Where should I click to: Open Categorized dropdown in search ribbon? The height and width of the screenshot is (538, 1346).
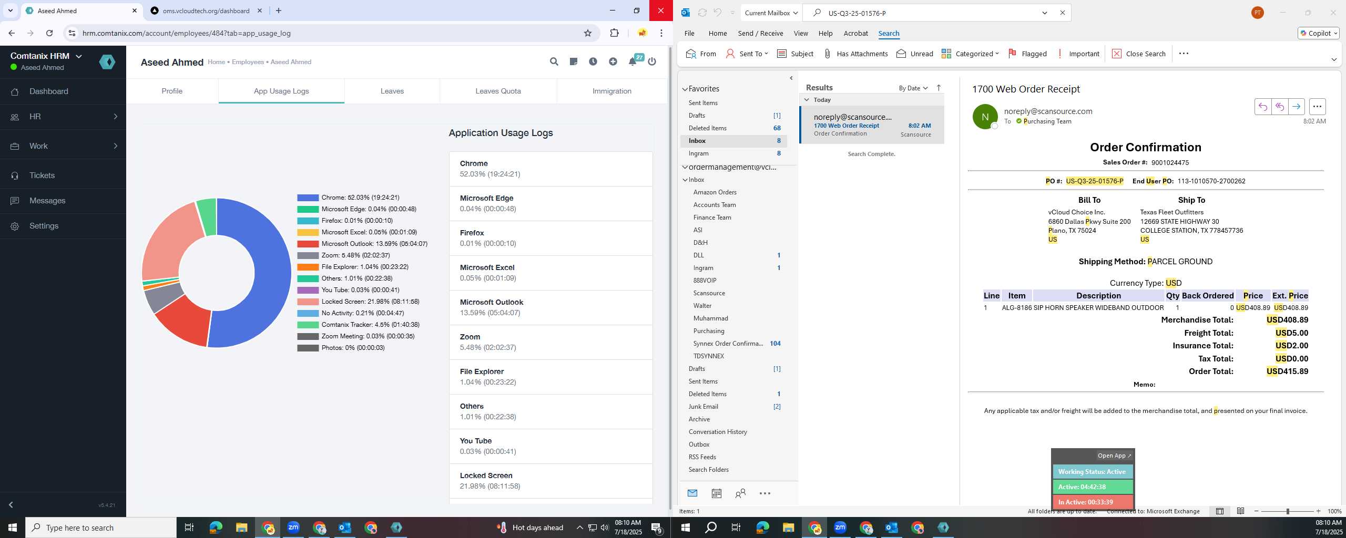(970, 54)
